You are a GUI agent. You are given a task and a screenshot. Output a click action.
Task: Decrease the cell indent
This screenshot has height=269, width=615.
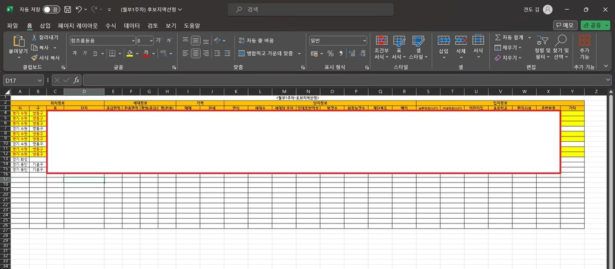coord(217,53)
